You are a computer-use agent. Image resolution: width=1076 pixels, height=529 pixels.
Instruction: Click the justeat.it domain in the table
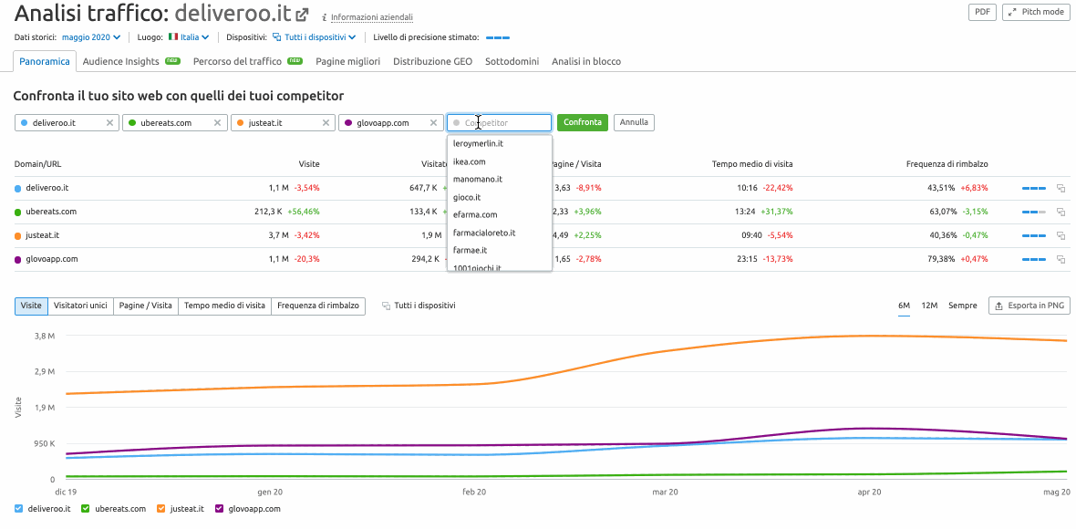(43, 235)
